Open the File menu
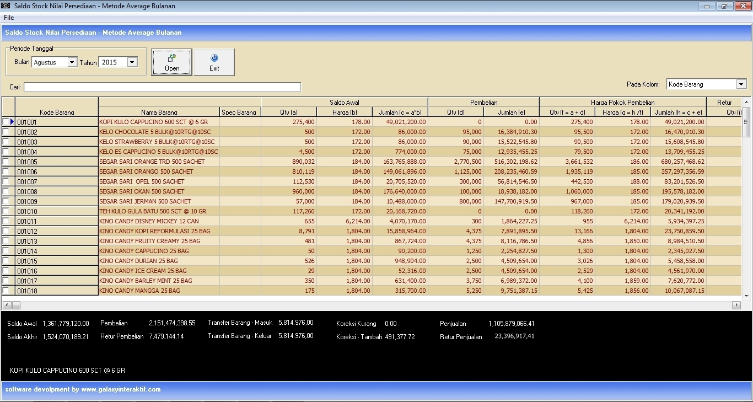This screenshot has height=402, width=753. [x=9, y=18]
